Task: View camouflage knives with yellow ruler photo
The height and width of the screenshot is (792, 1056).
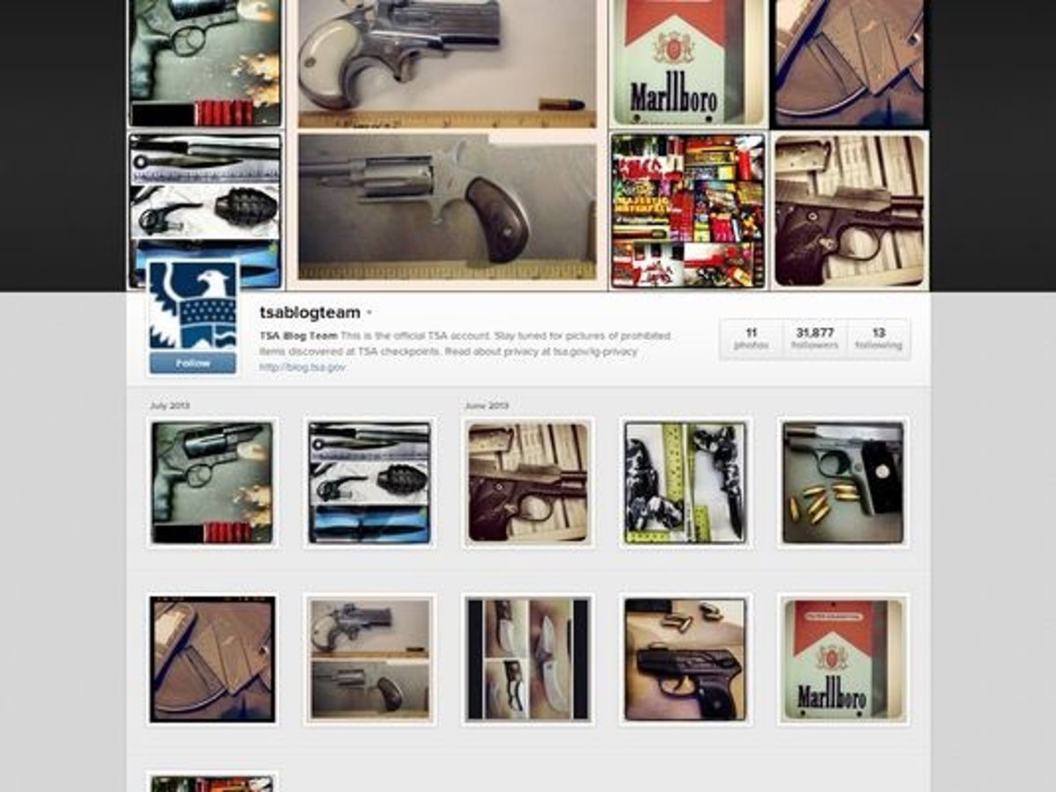Action: [x=685, y=483]
